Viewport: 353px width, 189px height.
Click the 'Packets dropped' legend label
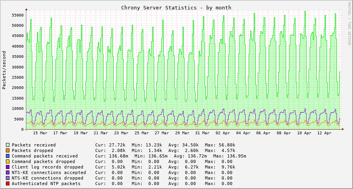pos(32,150)
